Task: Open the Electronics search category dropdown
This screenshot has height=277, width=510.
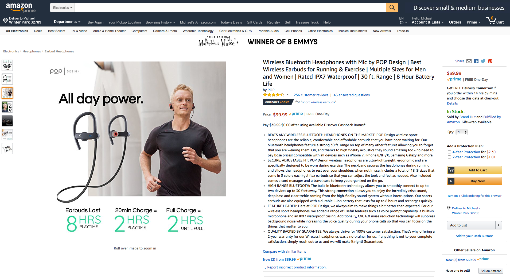Action: coord(63,7)
